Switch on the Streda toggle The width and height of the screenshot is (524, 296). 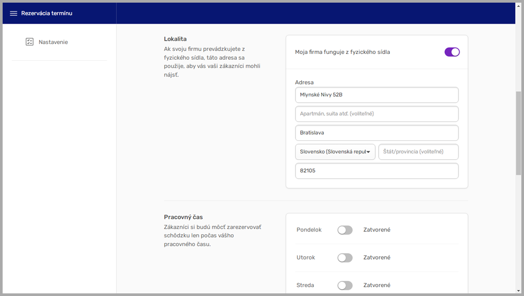[x=345, y=286]
